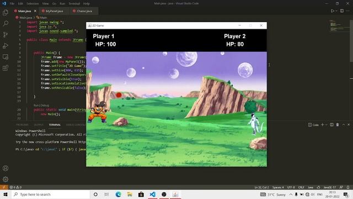Viewport: 353px width, 199px height.
Task: Open editor More Actions ellipsis
Action: coord(348,11)
